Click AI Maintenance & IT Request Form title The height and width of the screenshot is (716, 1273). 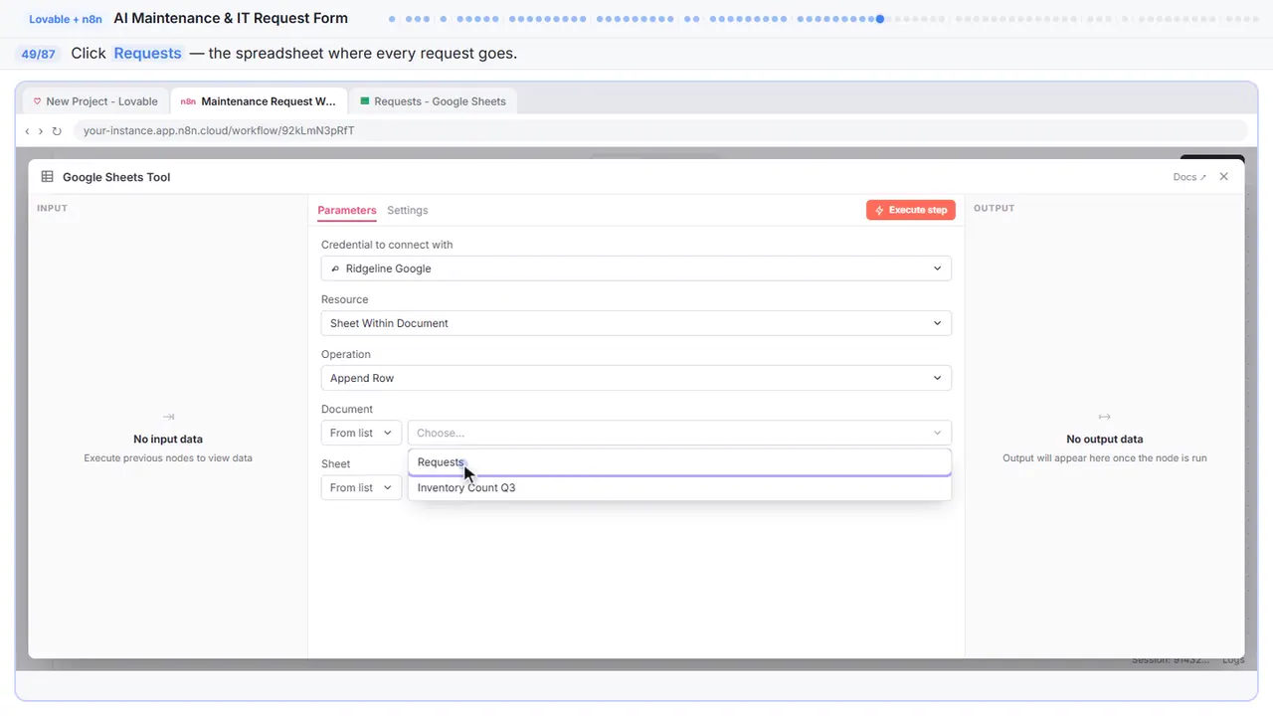tap(231, 18)
